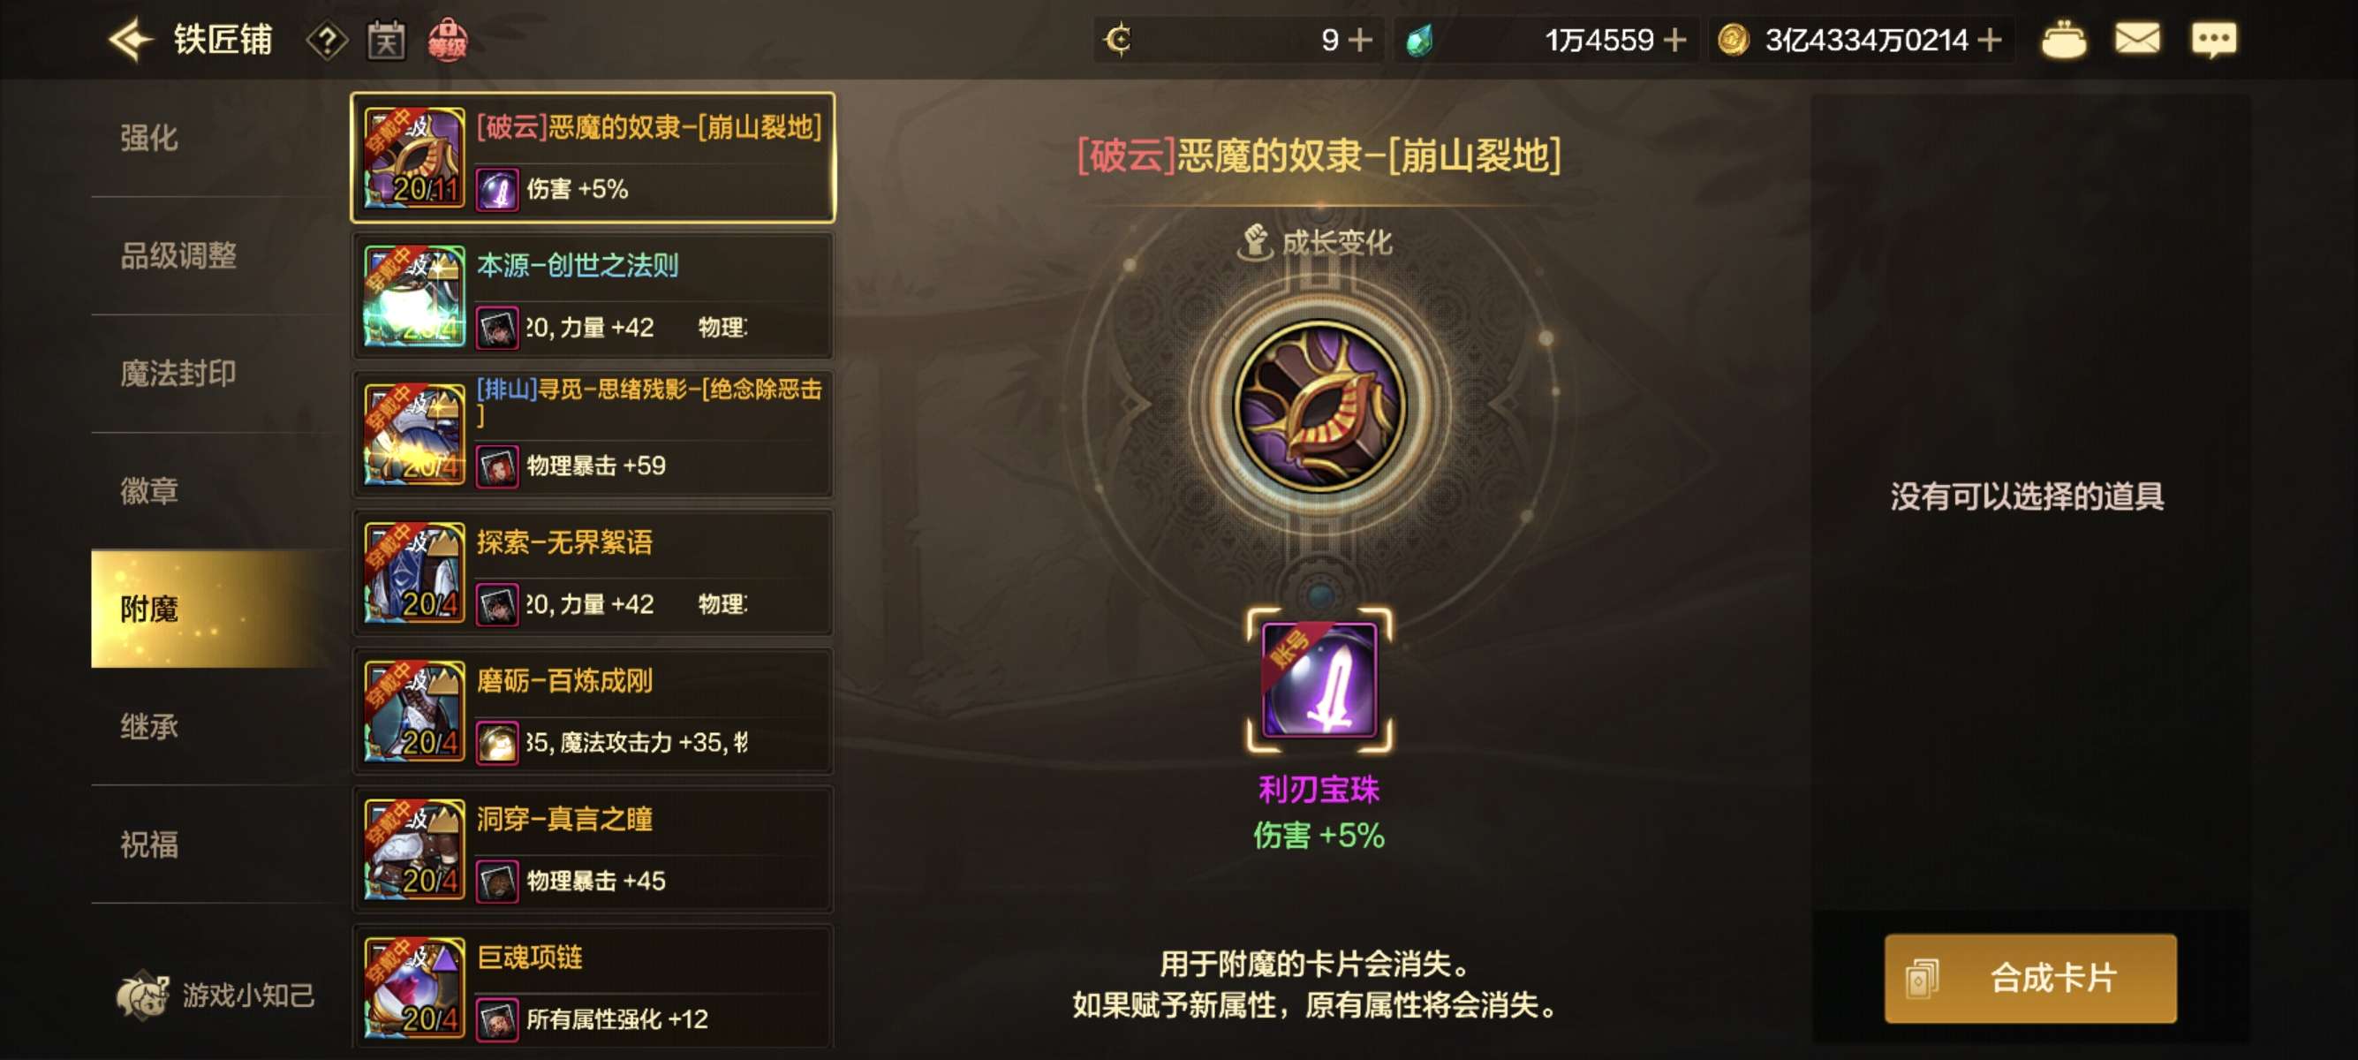Open the help question-mark icon

[327, 41]
